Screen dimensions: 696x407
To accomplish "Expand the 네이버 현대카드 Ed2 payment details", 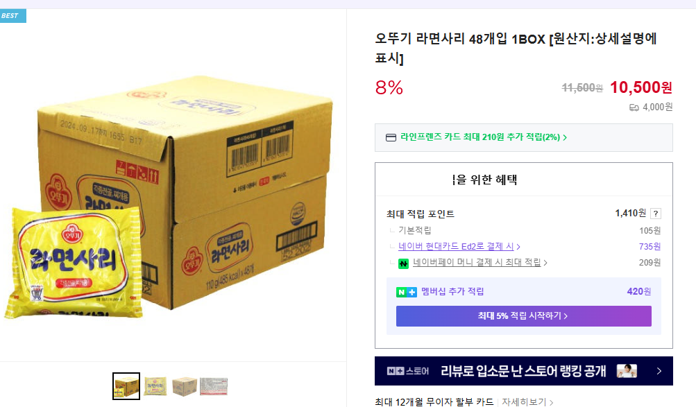I will click(x=459, y=247).
